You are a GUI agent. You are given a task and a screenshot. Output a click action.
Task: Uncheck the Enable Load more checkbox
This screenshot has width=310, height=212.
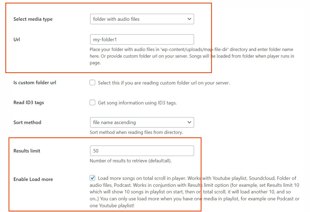pyautogui.click(x=92, y=178)
